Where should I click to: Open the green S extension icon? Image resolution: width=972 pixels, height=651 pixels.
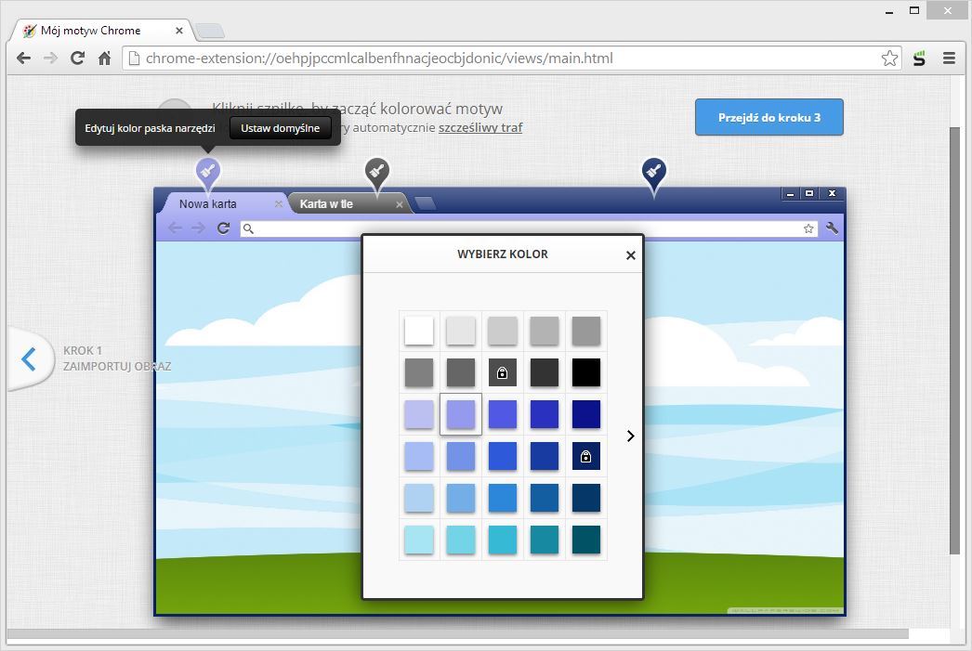[x=919, y=59]
